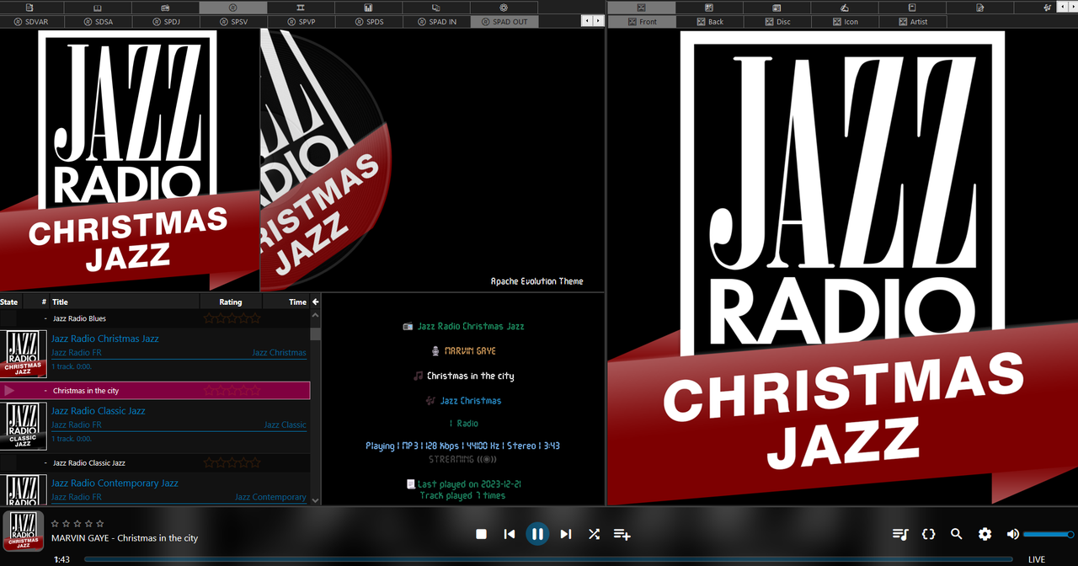Screen dimensions: 1078x566
Task: Select the Front artwork tab
Action: 642,21
